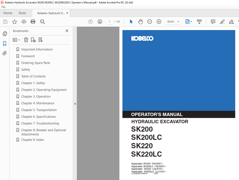This screenshot has height=180, width=239.
Task: Click the zoom in plus button
Action: pyautogui.click(x=159, y=21)
